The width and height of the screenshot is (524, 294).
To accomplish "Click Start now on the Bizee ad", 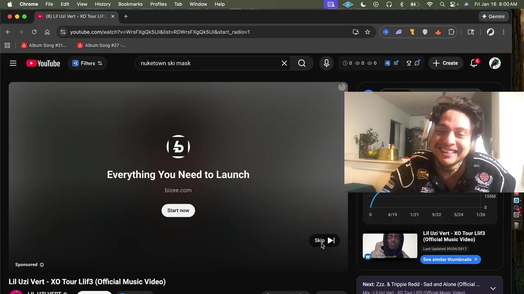I will click(178, 210).
